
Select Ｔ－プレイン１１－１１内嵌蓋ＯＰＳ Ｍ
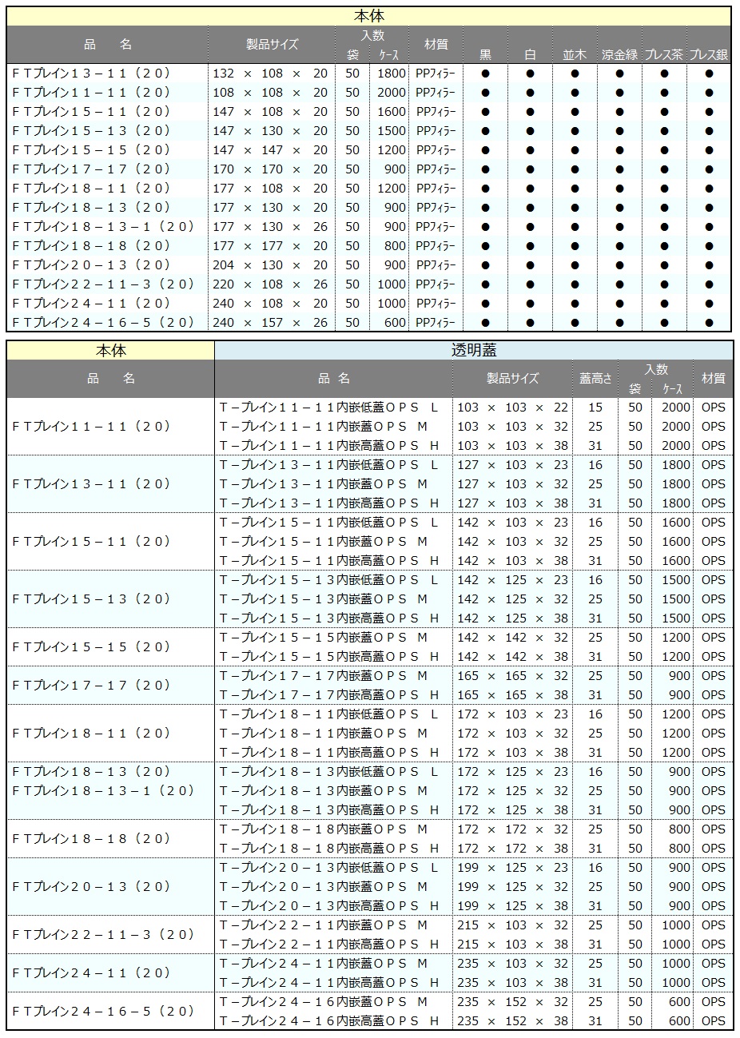[x=324, y=427]
